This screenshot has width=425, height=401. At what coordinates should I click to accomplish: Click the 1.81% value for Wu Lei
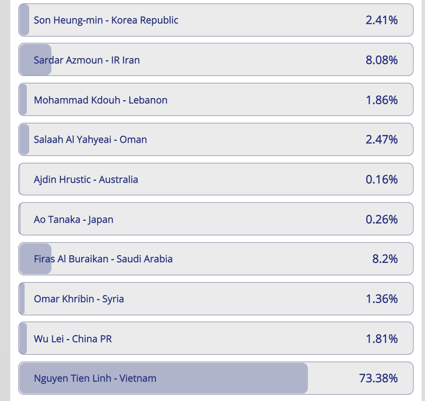(382, 339)
